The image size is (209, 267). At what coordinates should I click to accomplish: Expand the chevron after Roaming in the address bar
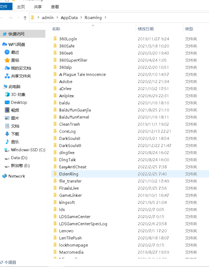(106, 17)
